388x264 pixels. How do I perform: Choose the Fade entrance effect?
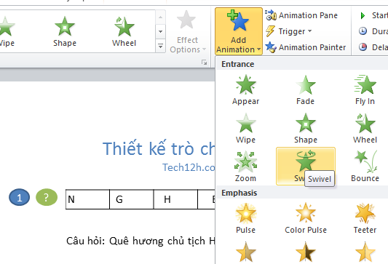pos(305,90)
